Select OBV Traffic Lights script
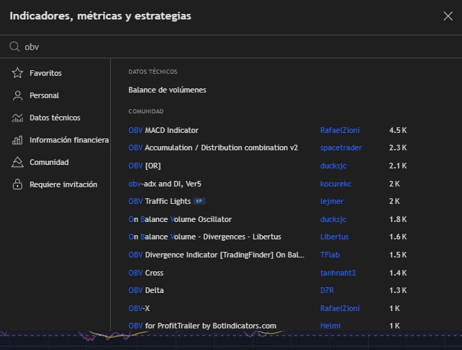This screenshot has height=350, width=462. click(x=160, y=201)
